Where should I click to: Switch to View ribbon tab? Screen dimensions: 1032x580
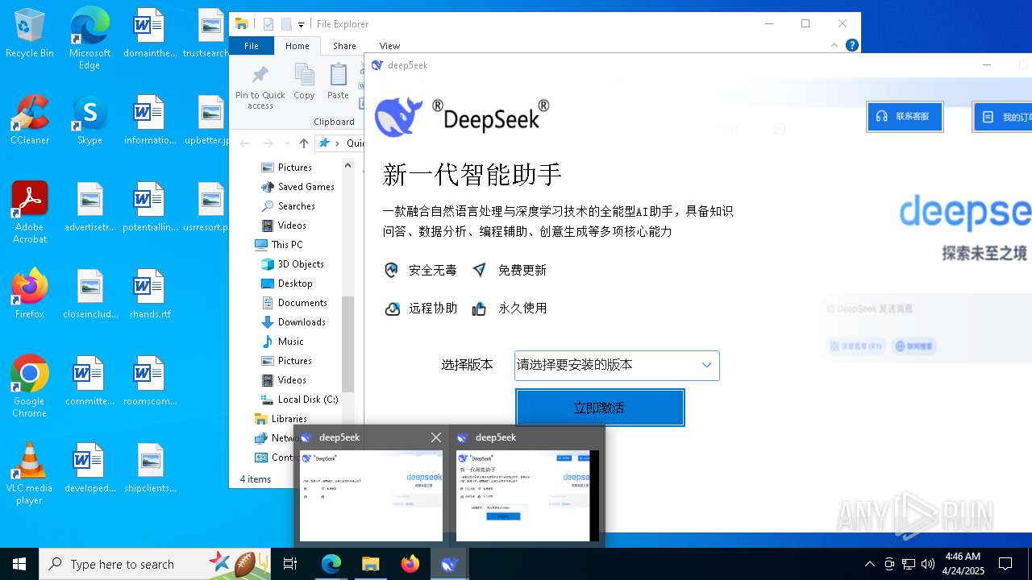pos(389,46)
